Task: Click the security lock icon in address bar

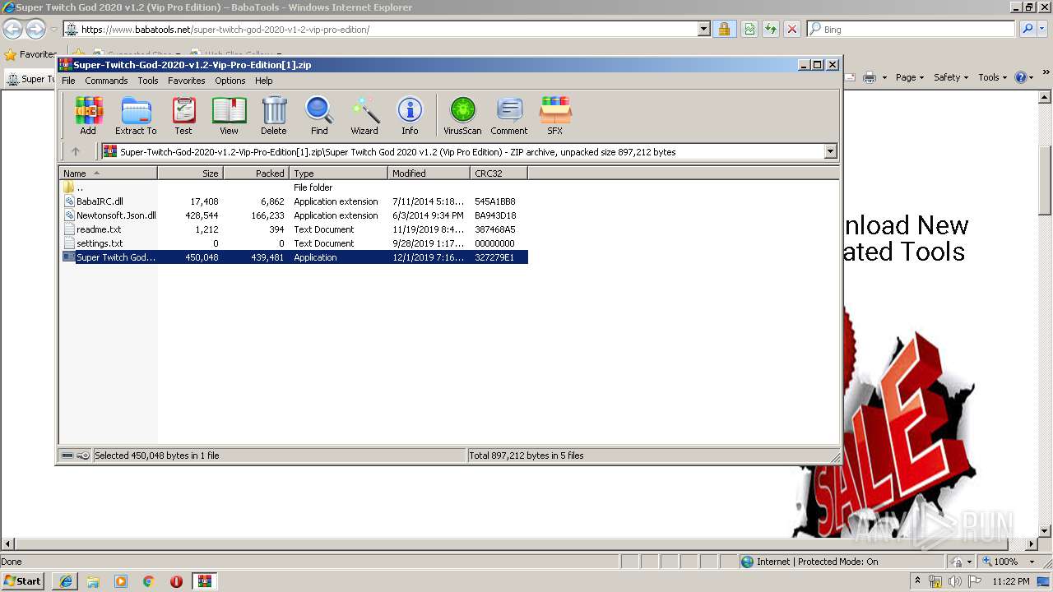Action: click(724, 29)
